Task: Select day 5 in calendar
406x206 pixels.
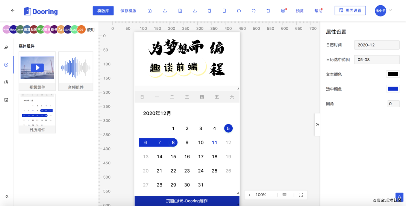Action: (x=228, y=128)
